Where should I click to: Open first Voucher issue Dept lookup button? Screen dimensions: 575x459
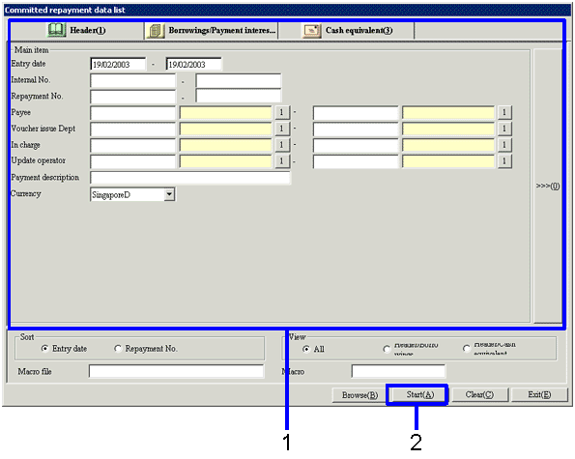coord(281,129)
